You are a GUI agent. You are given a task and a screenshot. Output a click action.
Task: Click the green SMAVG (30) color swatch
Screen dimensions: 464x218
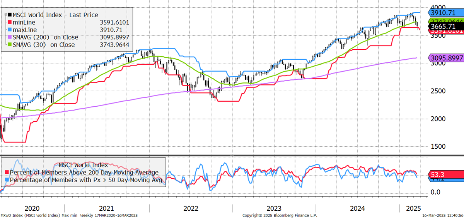9,45
